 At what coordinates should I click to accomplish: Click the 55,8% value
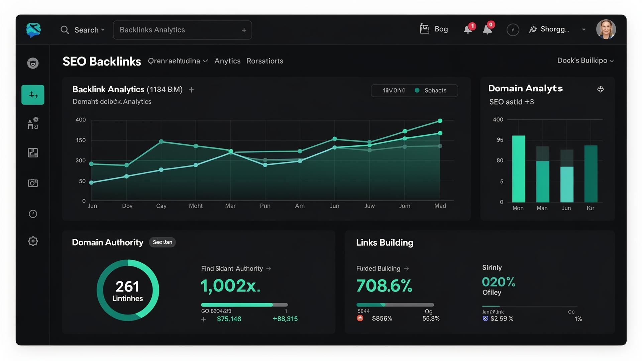(431, 319)
